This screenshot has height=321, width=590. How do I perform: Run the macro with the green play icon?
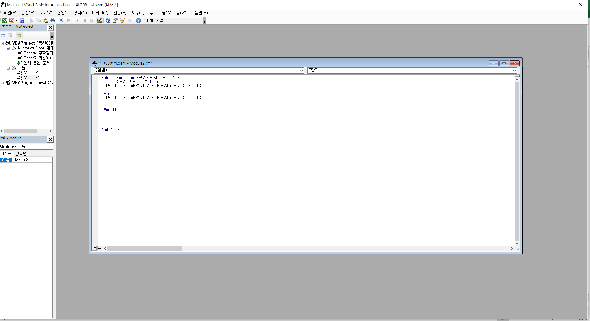(x=77, y=20)
